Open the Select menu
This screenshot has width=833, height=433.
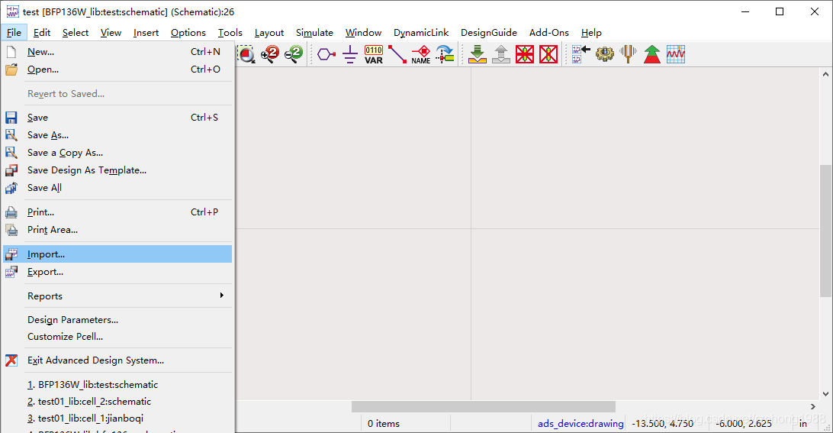tap(76, 33)
